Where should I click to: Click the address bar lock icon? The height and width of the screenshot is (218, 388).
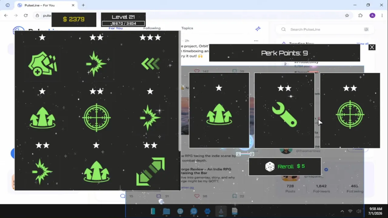[x=37, y=15]
